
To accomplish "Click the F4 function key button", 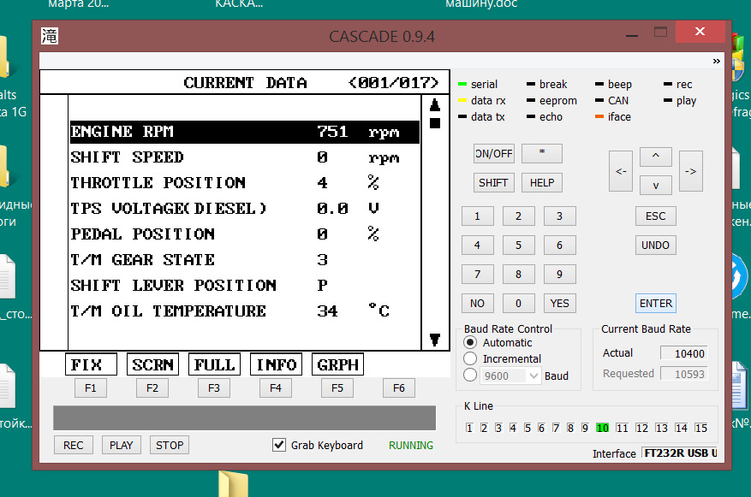I will point(276,388).
